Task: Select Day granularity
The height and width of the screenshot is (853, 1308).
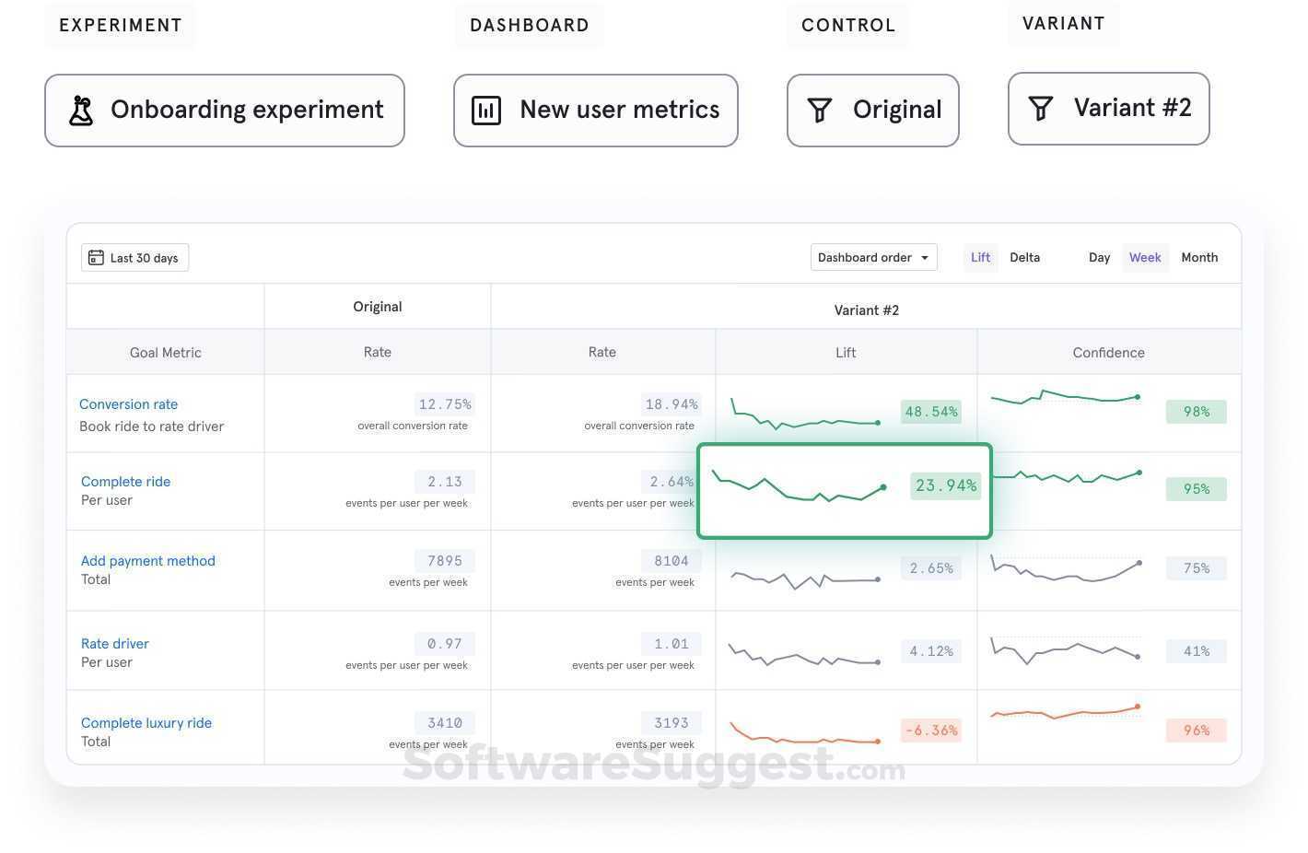Action: pyautogui.click(x=1099, y=257)
